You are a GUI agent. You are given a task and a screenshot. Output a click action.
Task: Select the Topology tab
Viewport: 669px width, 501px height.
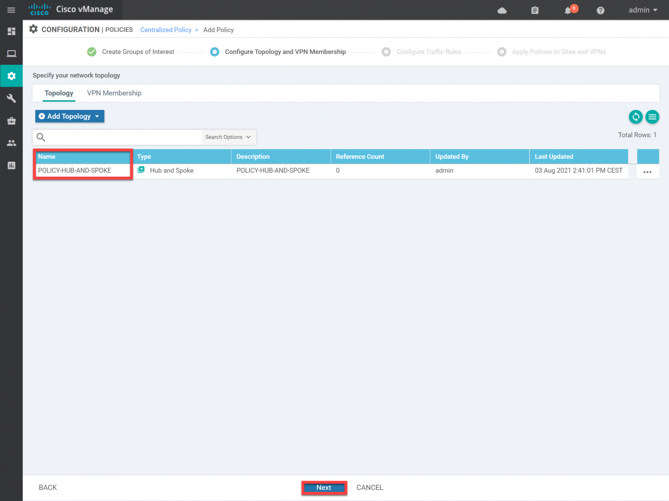pyautogui.click(x=59, y=93)
